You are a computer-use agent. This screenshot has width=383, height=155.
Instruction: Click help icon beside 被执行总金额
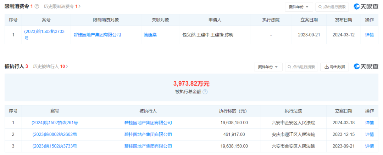click(205, 92)
